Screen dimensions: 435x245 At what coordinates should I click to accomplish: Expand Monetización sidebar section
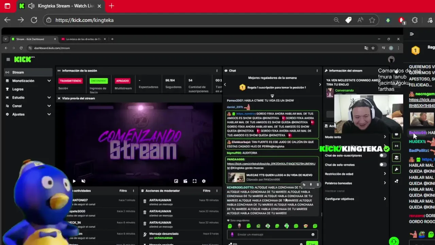(28, 81)
